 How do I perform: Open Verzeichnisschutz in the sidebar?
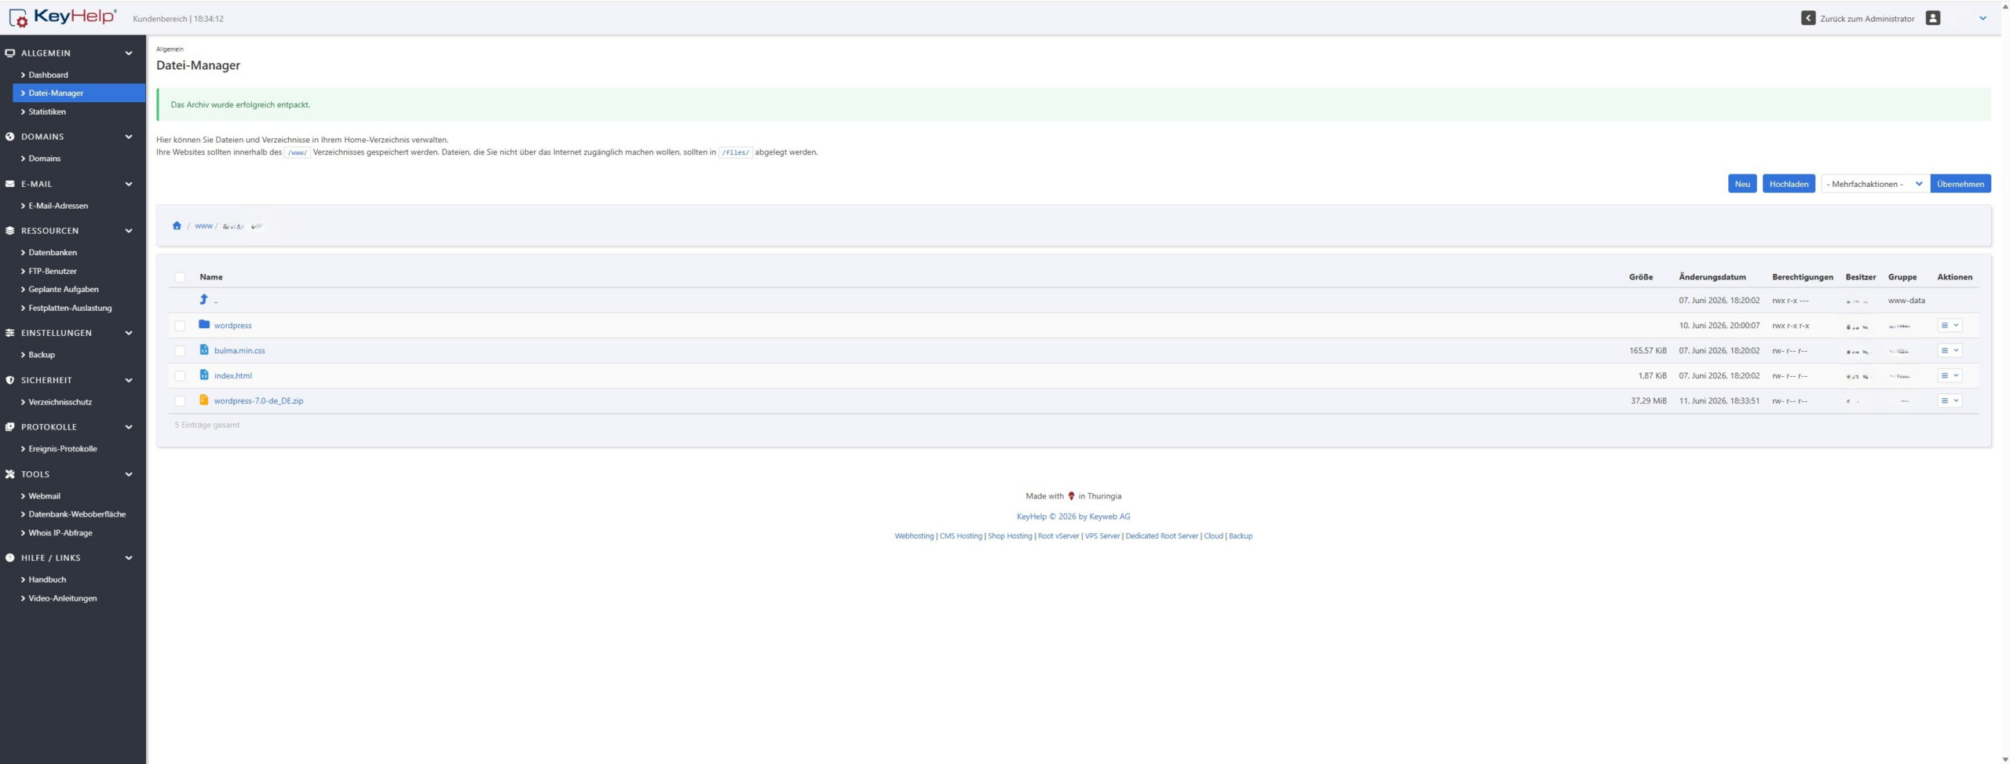click(60, 401)
